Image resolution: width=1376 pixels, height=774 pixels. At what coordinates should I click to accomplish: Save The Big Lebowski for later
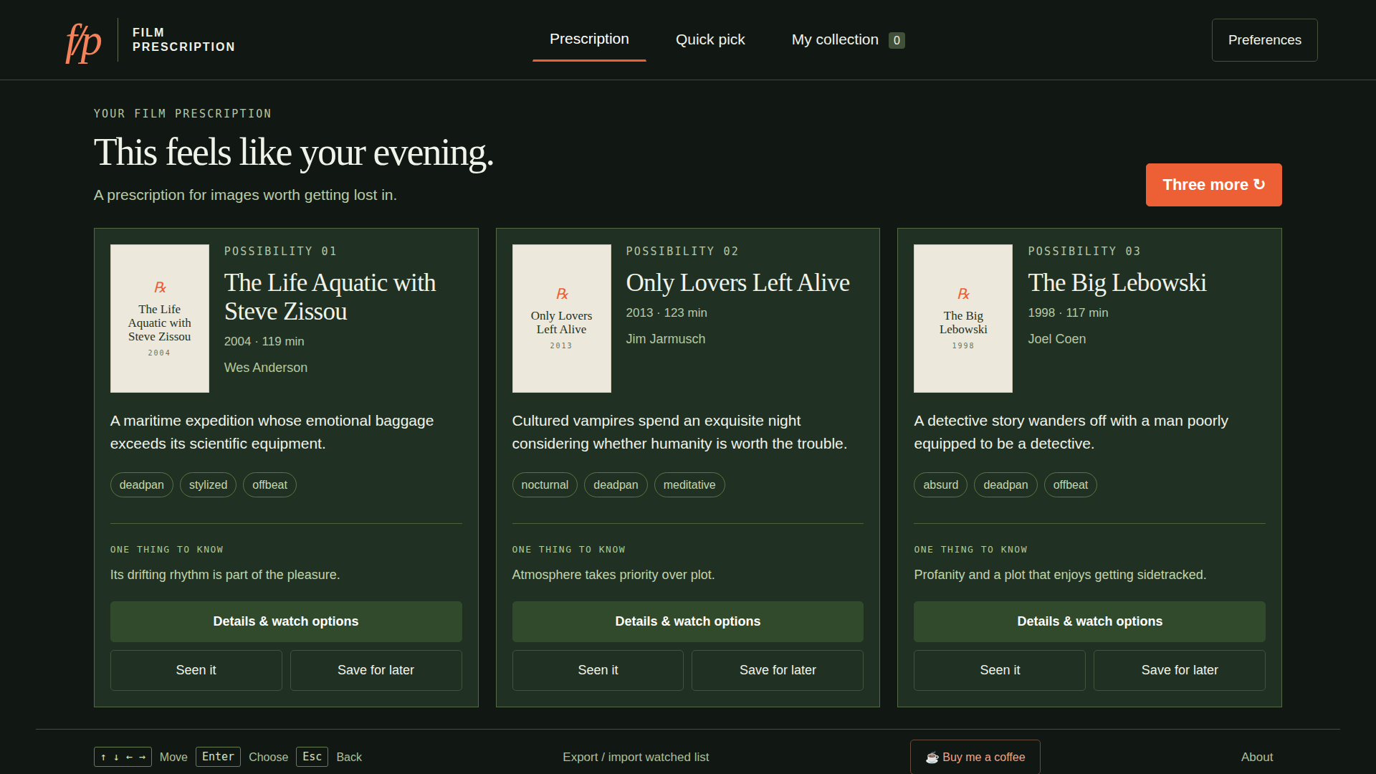click(x=1180, y=670)
